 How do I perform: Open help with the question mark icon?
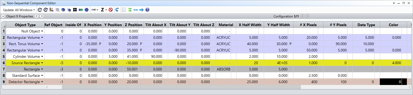[147, 10]
